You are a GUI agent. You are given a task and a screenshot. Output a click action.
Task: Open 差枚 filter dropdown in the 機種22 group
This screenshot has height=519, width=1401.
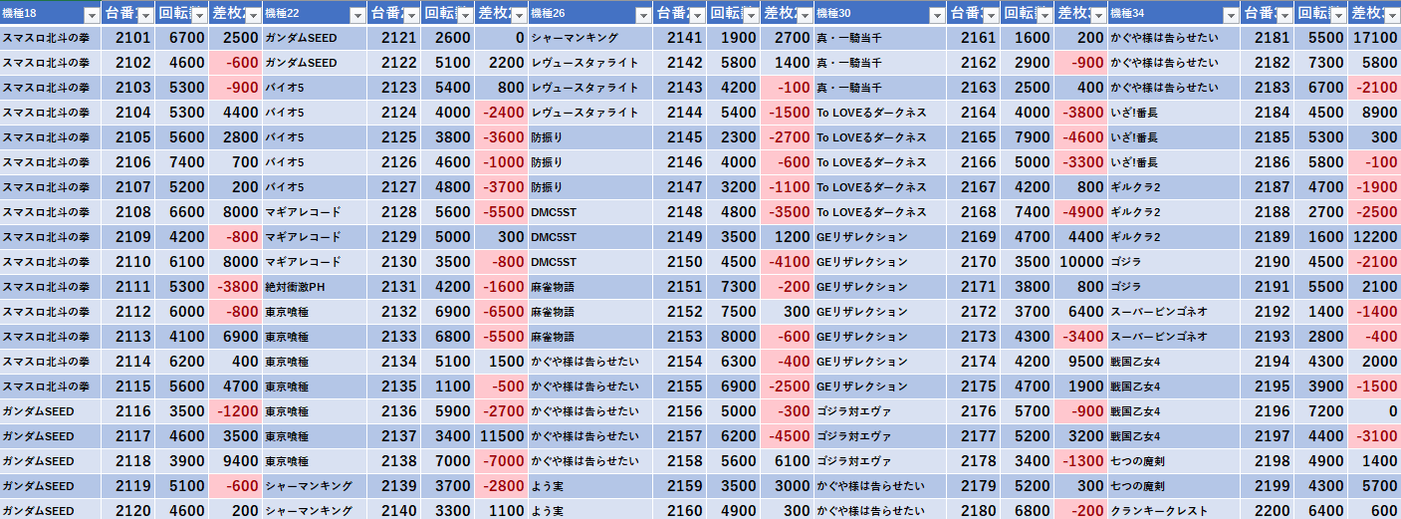pos(519,15)
